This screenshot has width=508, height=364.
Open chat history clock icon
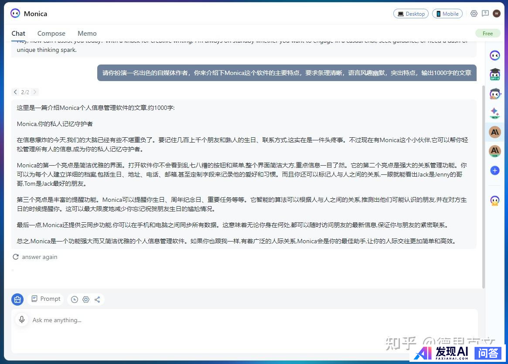(x=75, y=299)
